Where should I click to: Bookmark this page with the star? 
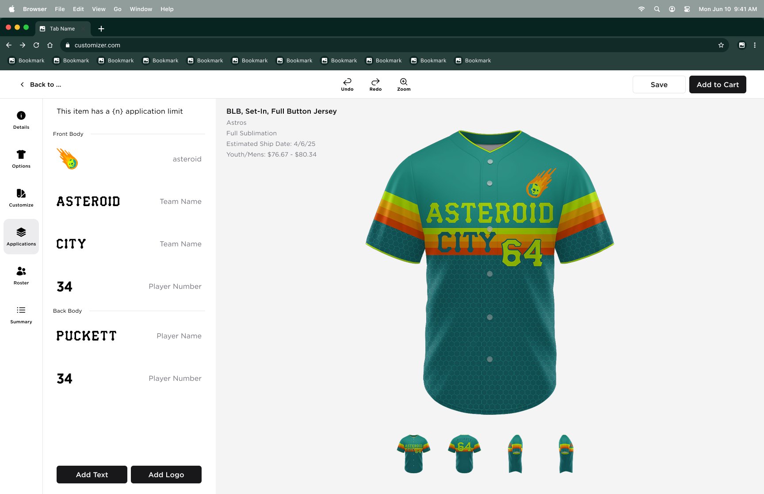[721, 45]
